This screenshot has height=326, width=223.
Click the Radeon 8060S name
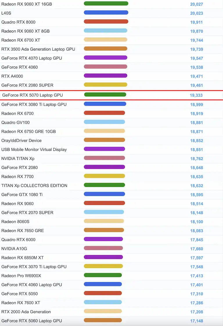coord(15,221)
